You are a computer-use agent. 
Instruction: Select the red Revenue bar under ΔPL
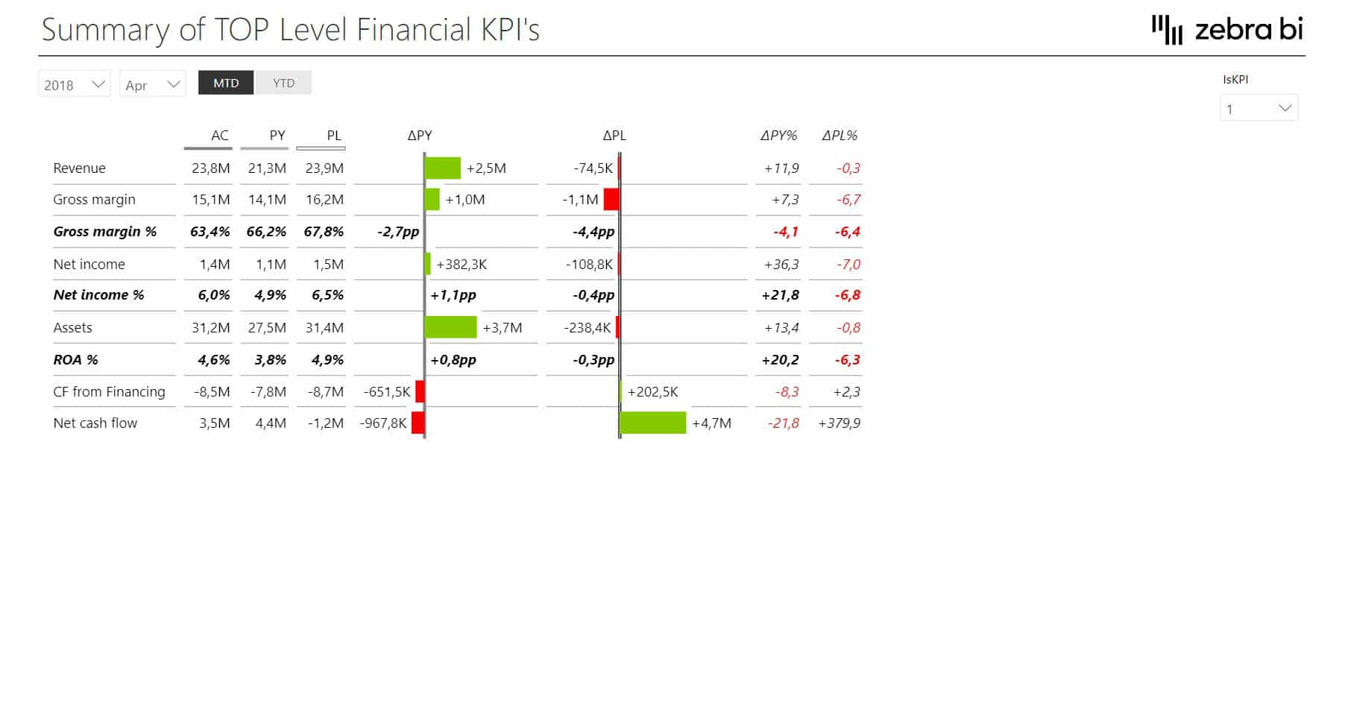[618, 168]
